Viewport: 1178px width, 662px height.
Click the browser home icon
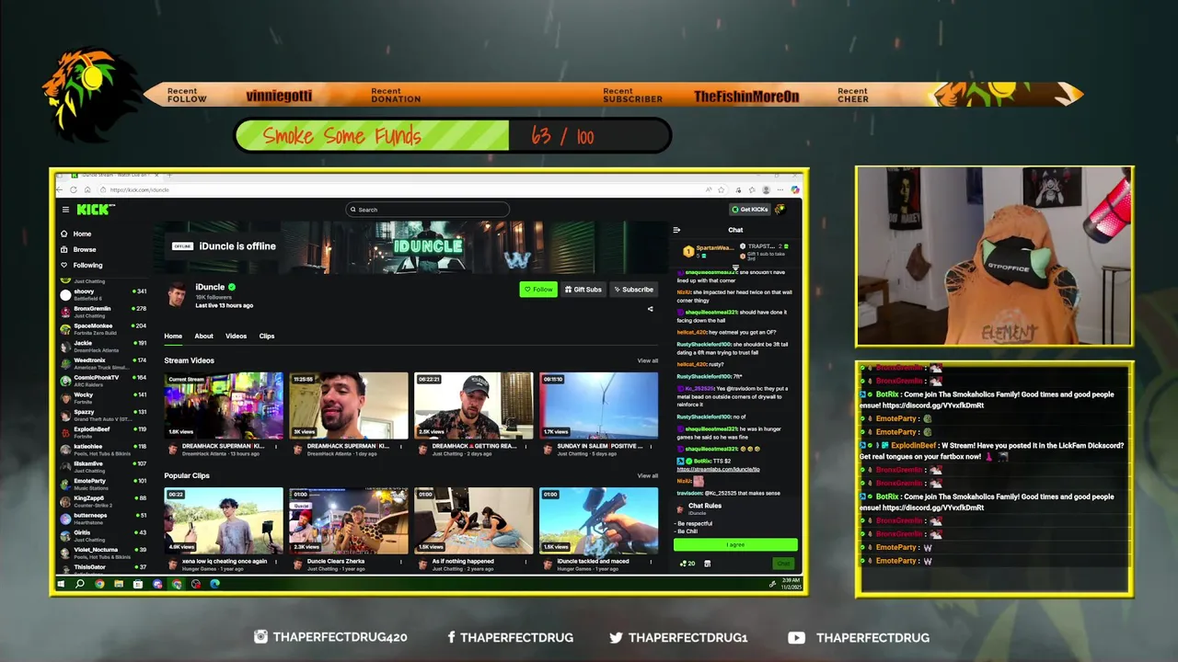coord(87,189)
